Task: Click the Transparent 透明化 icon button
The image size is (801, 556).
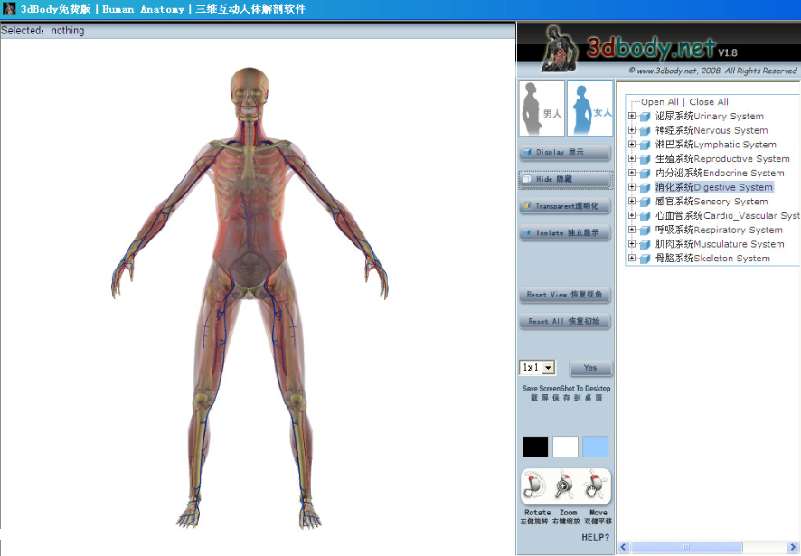Action: click(564, 205)
